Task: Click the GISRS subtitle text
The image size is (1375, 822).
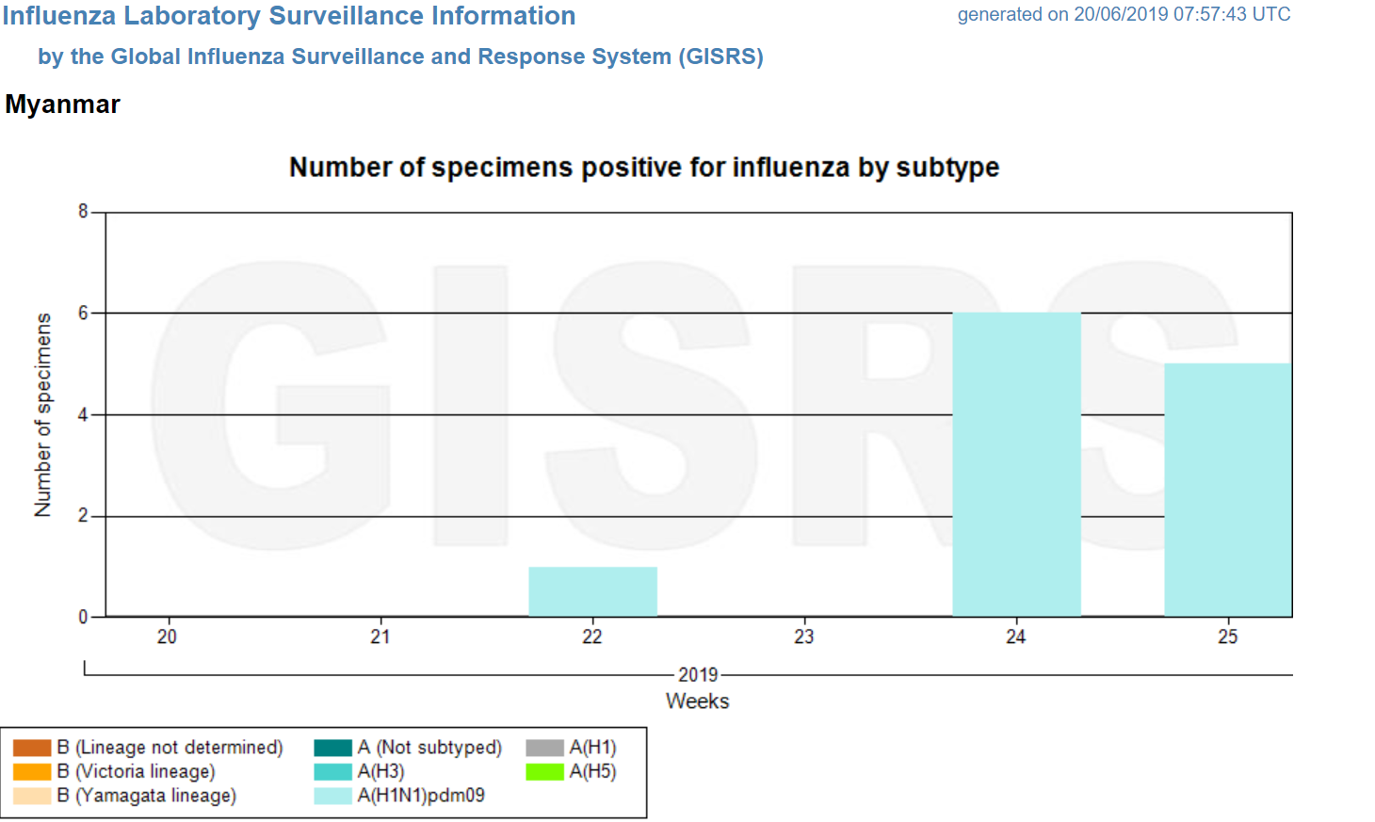Action: pos(400,56)
